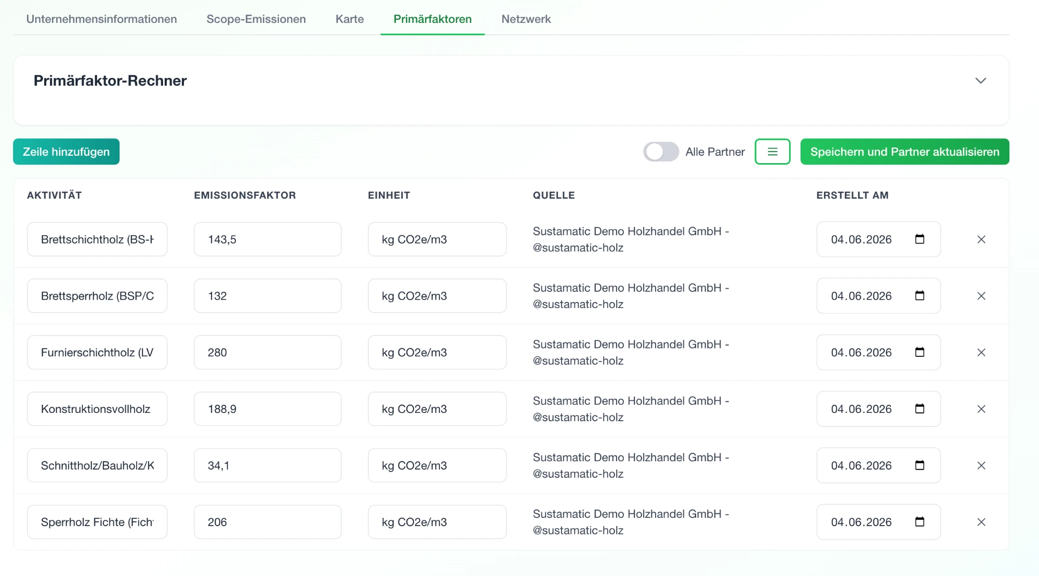Remove the Brettsperrholz row

tap(981, 296)
